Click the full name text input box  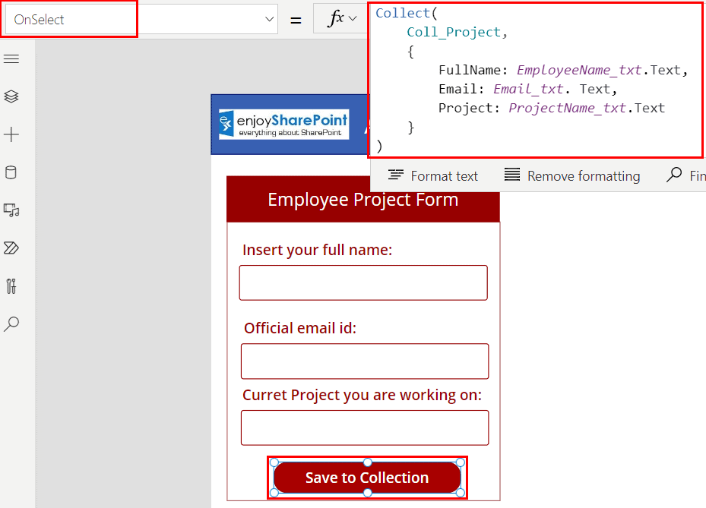click(362, 282)
